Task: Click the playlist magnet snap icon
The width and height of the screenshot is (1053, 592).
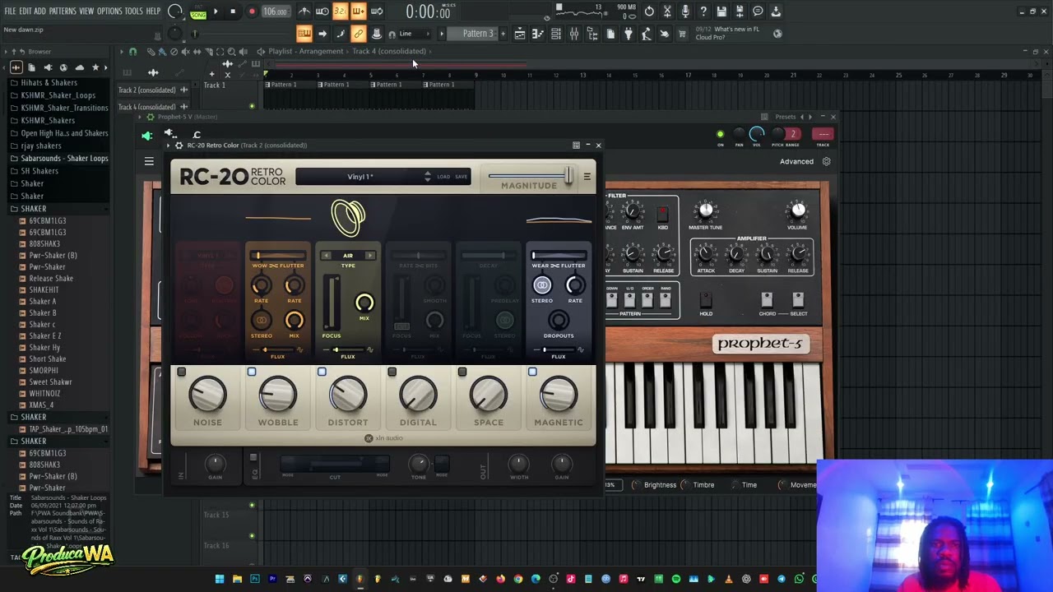Action: point(132,51)
